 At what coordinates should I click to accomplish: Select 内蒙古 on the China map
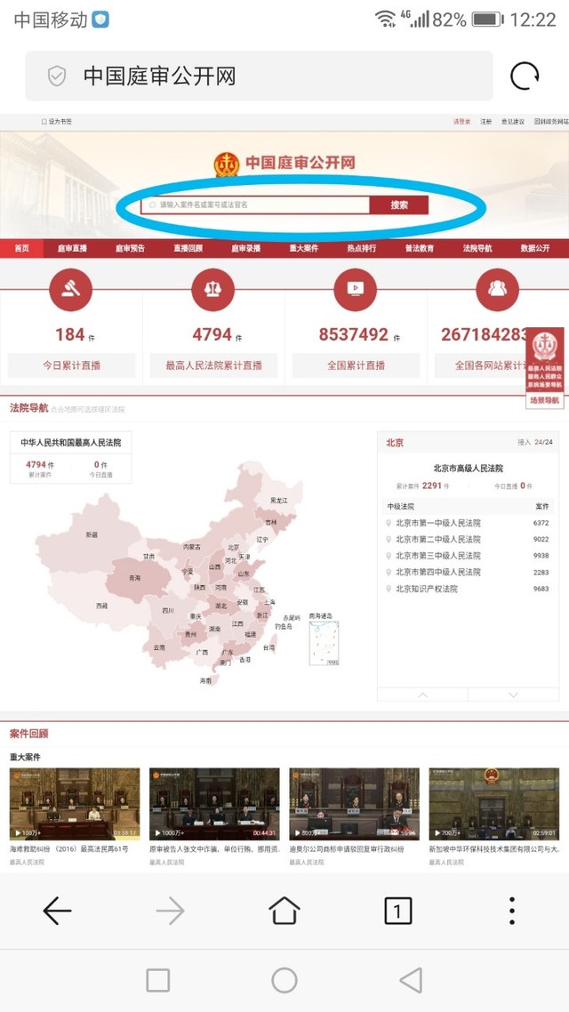[192, 547]
